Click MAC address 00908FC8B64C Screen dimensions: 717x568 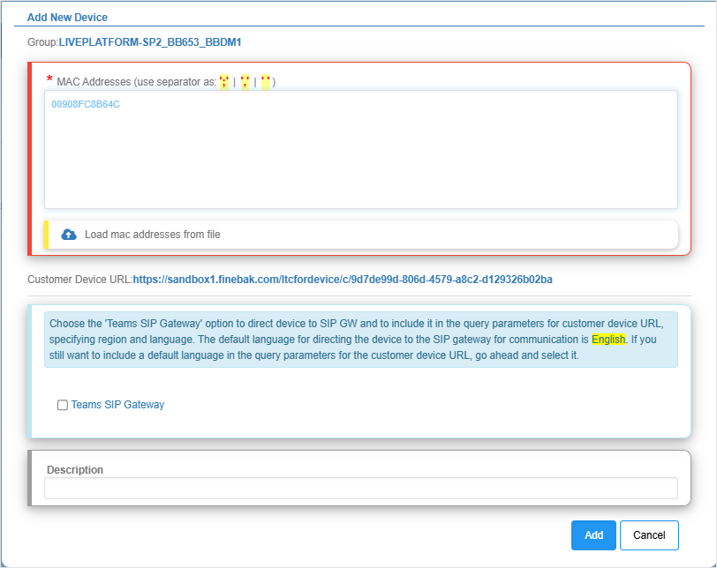[86, 104]
